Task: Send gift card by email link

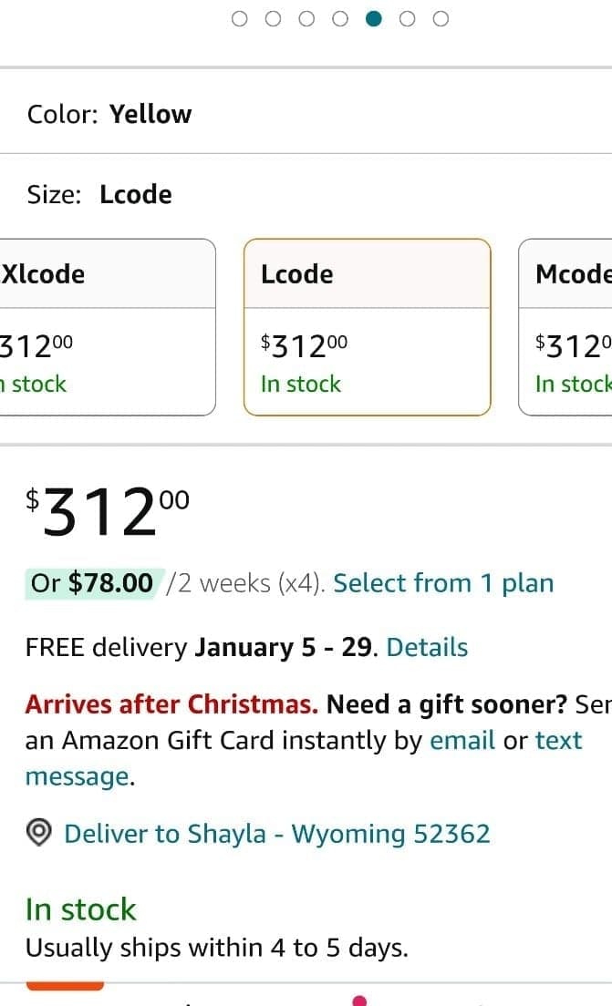Action: tap(462, 740)
